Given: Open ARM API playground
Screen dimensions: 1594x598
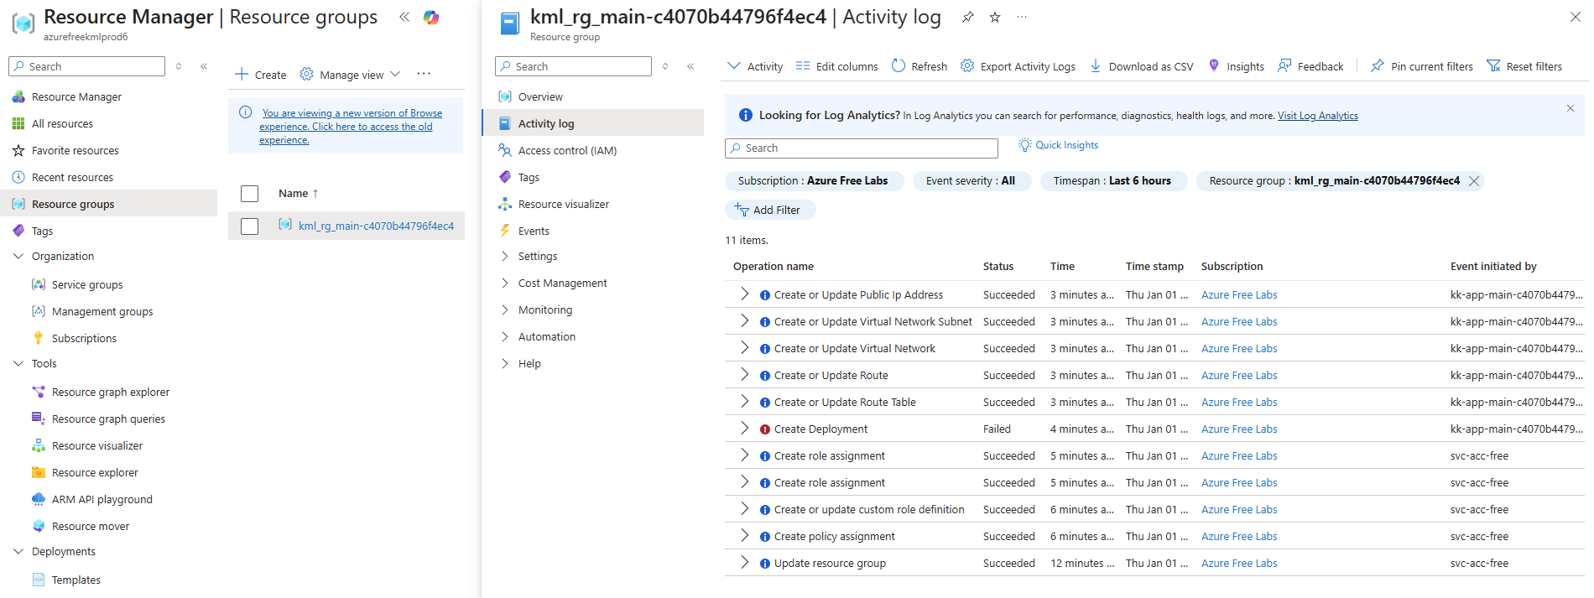Looking at the screenshot, I should [x=102, y=499].
